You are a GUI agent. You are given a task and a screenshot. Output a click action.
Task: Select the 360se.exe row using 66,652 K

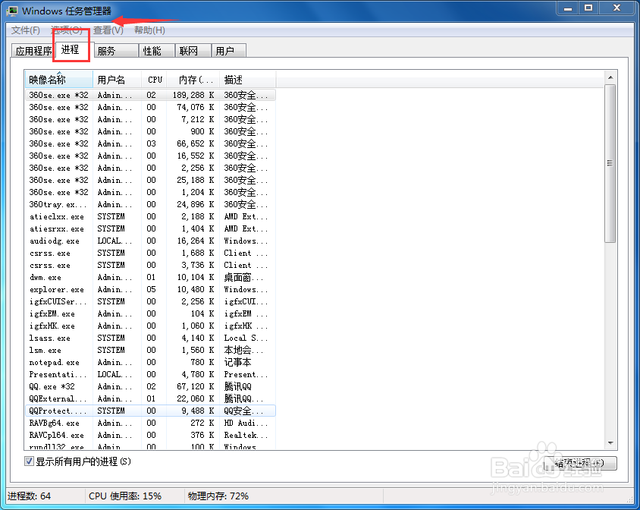pyautogui.click(x=150, y=143)
